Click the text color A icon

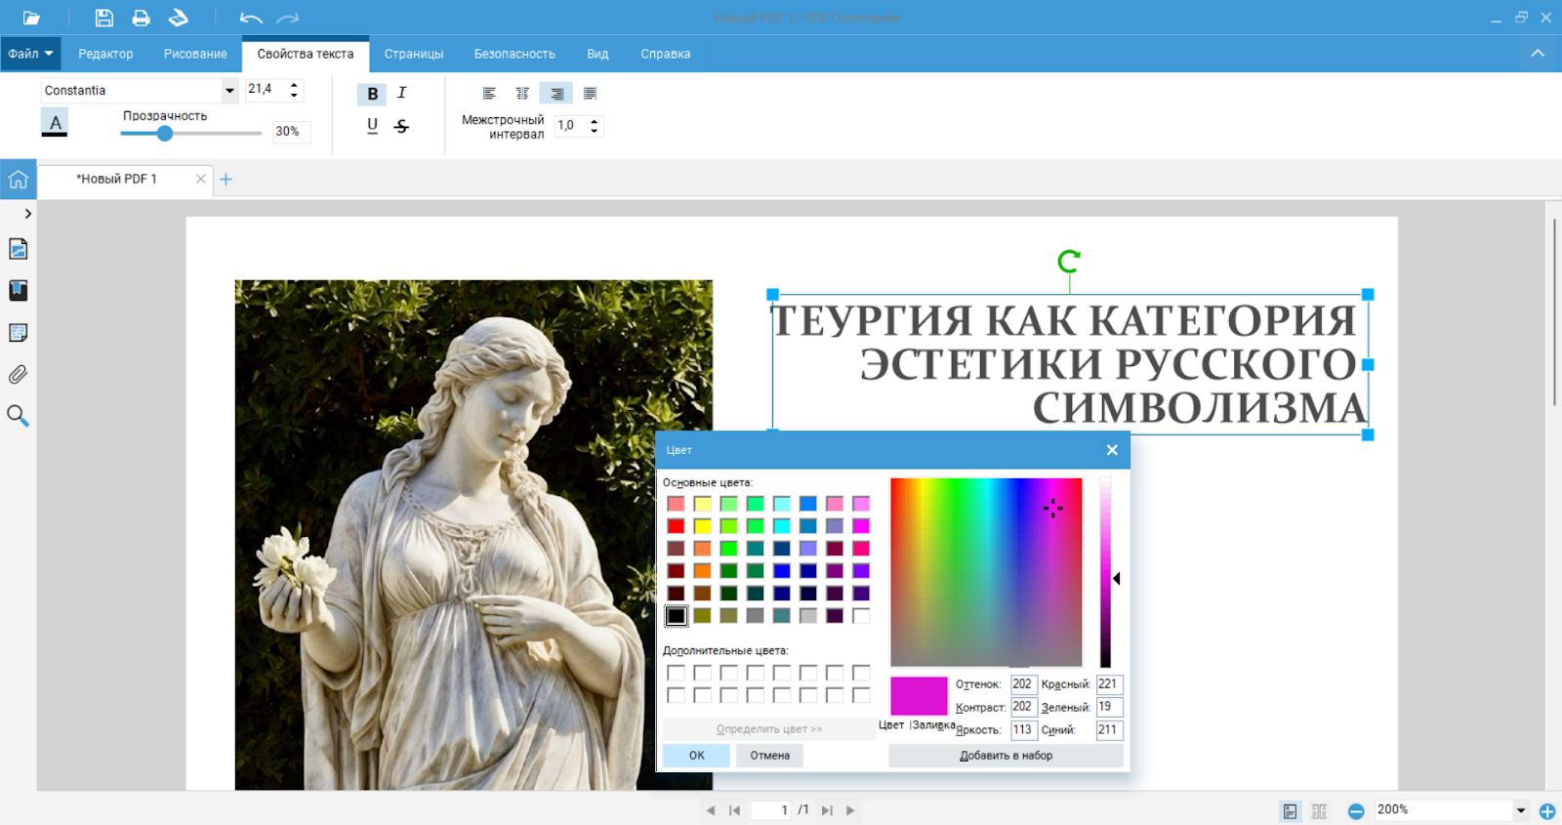click(x=55, y=123)
